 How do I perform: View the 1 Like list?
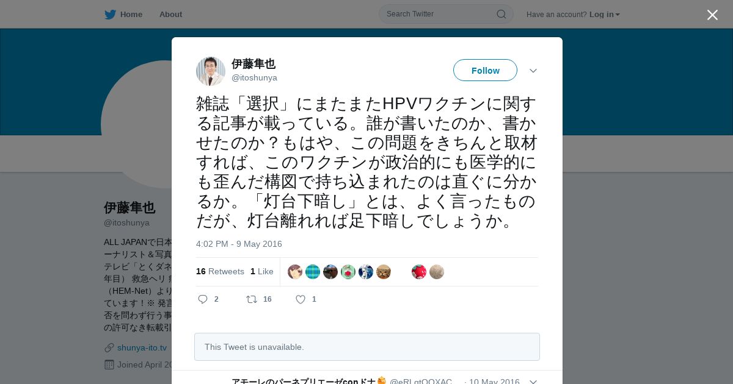(x=261, y=271)
